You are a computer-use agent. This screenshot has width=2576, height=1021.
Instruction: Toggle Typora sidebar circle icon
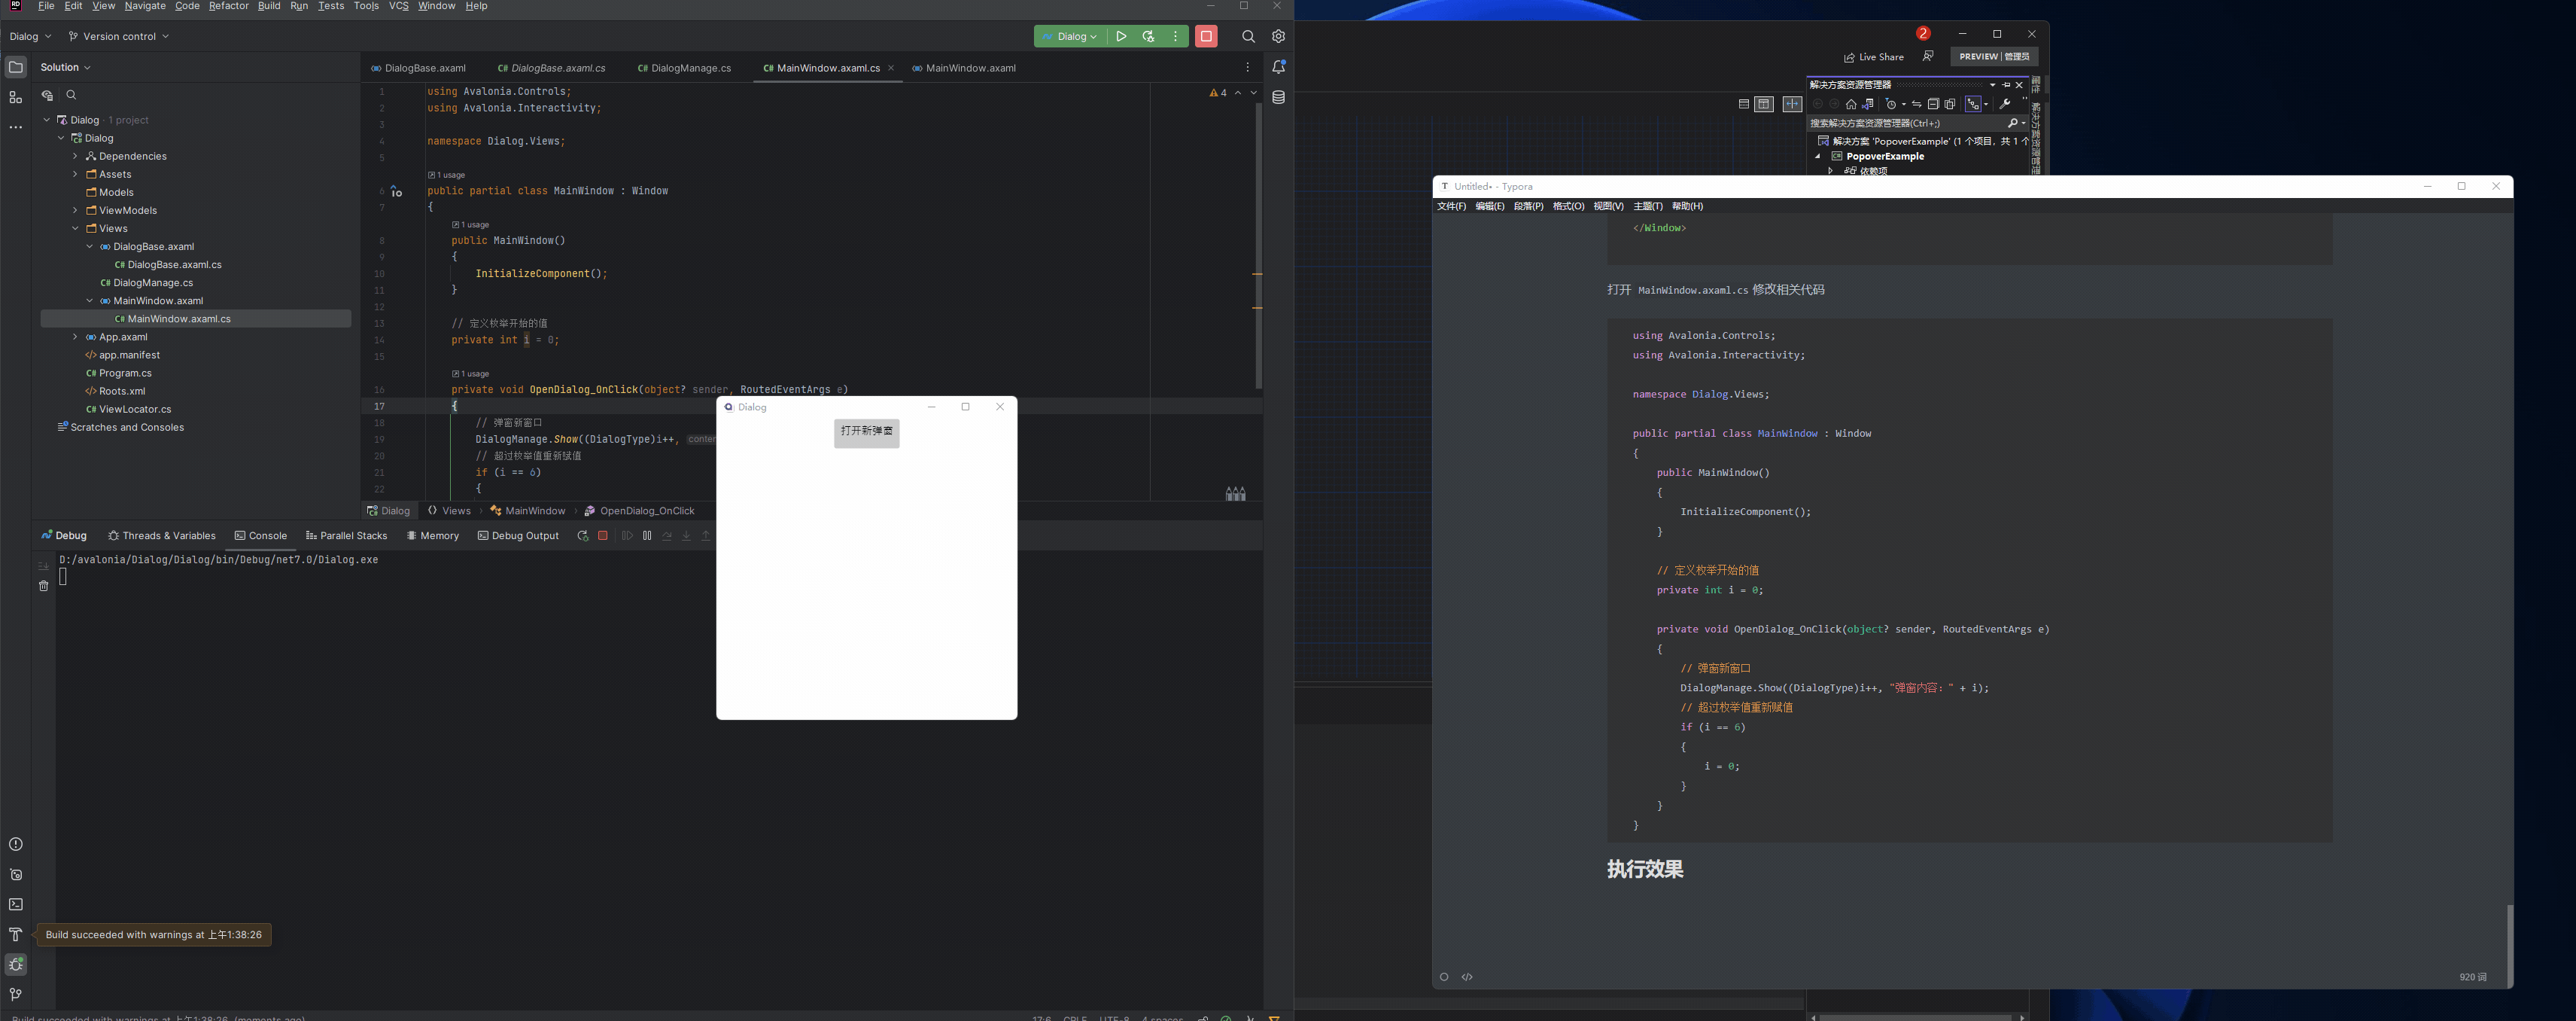[1444, 977]
